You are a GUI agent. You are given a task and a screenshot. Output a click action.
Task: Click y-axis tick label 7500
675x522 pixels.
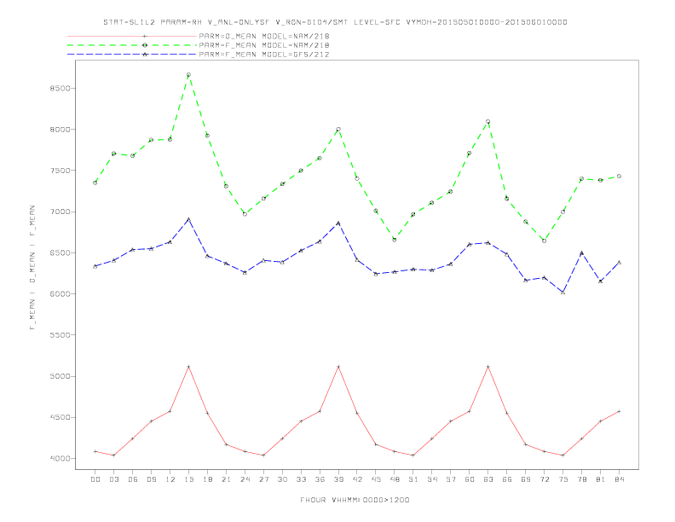(60, 171)
